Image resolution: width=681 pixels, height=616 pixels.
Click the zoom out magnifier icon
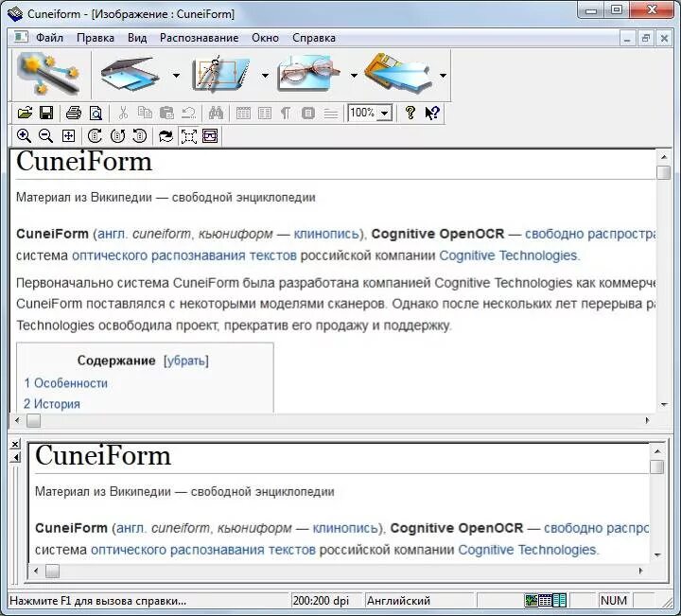point(45,136)
